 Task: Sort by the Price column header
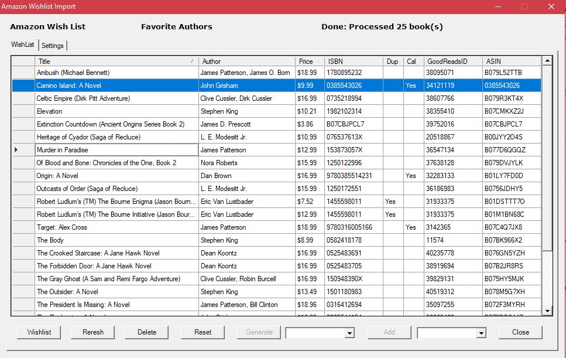(x=310, y=61)
